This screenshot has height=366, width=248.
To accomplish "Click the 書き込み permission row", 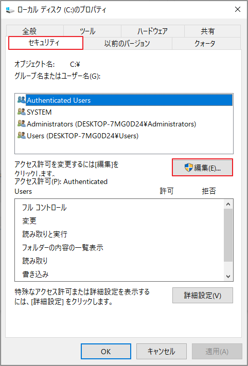I will (119, 274).
